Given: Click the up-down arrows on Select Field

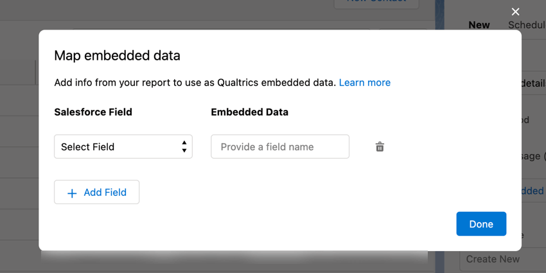Looking at the screenshot, I should tap(184, 147).
